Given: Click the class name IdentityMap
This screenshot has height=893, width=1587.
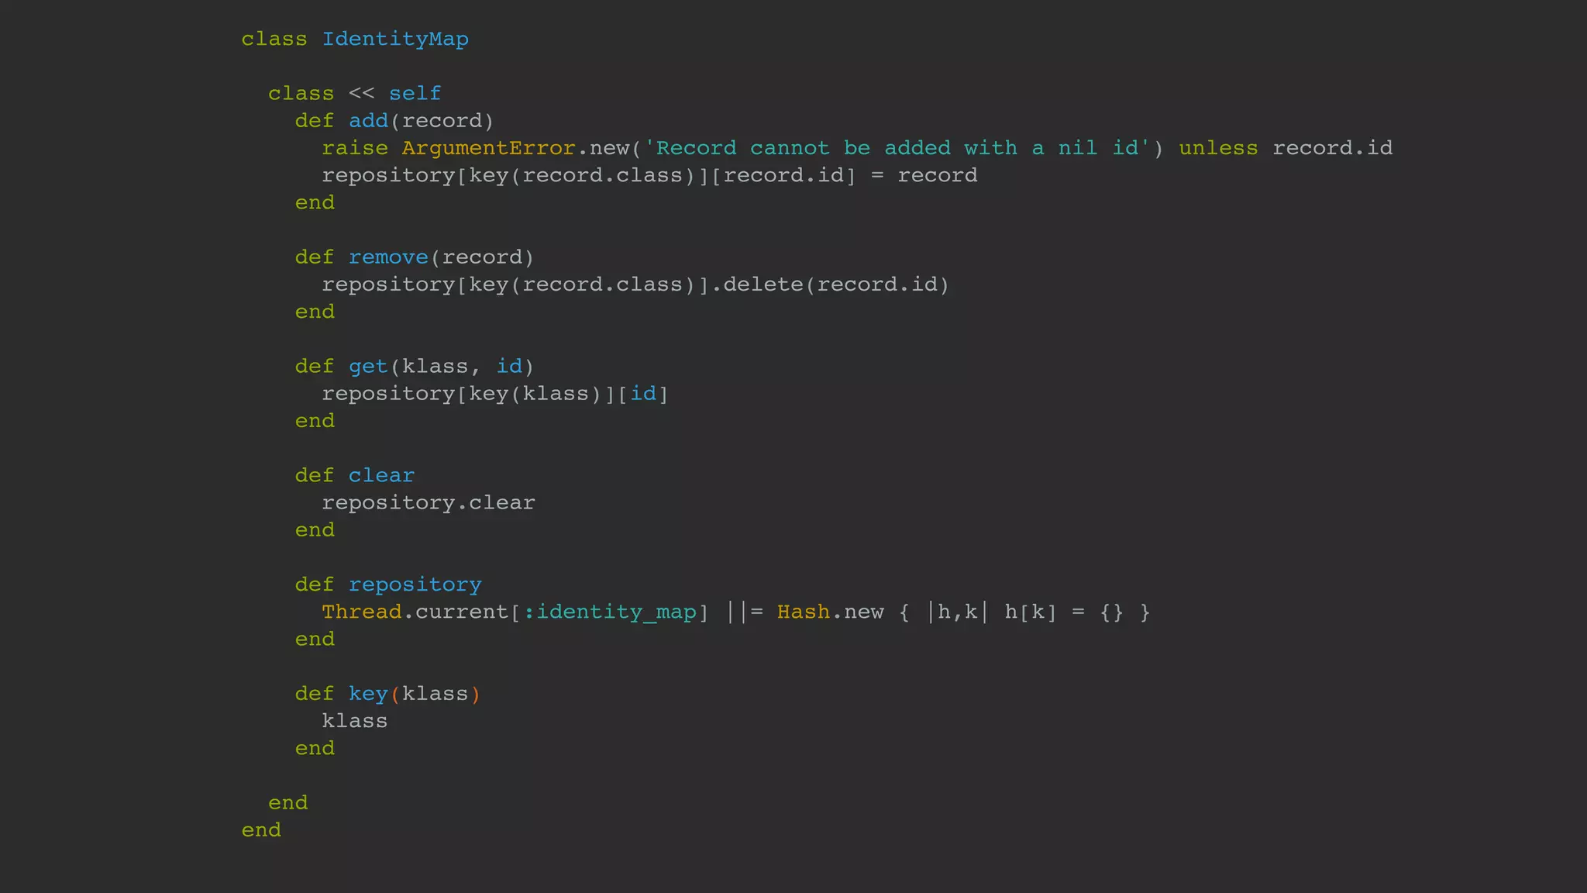Looking at the screenshot, I should coord(395,40).
